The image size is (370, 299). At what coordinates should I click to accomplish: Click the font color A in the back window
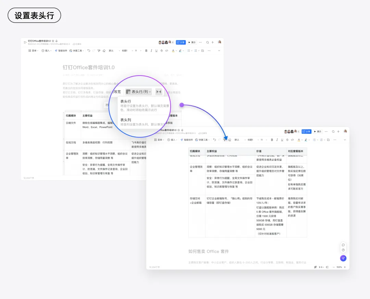(173, 51)
